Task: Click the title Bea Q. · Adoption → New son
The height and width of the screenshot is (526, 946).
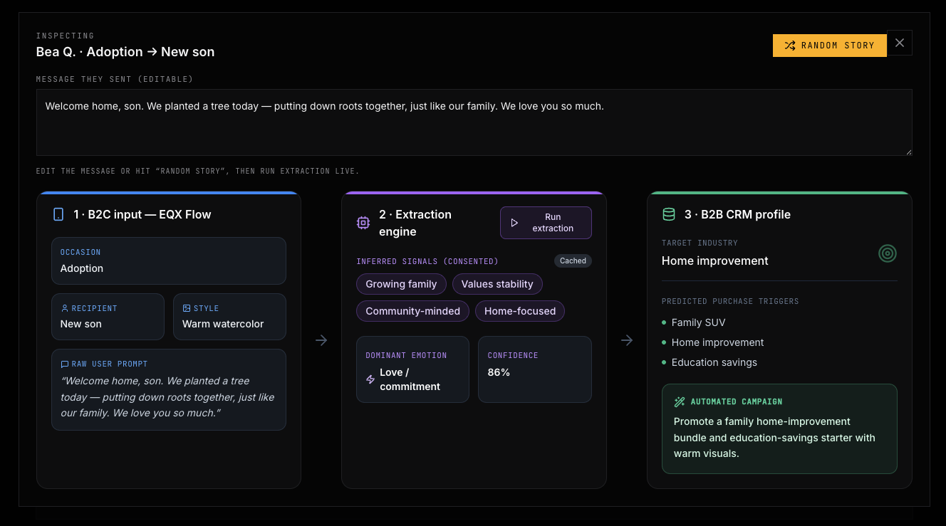Action: [x=125, y=52]
